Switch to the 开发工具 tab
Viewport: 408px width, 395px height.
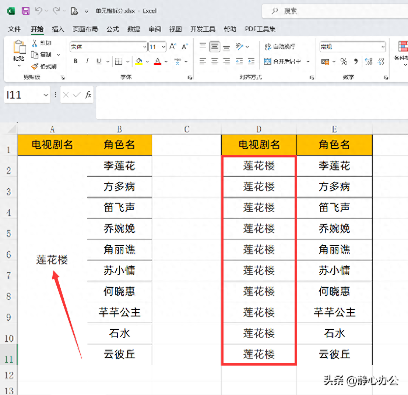pyautogui.click(x=203, y=29)
